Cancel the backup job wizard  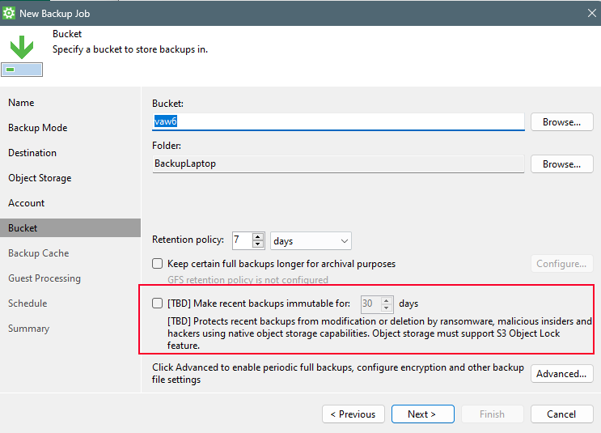(x=561, y=414)
